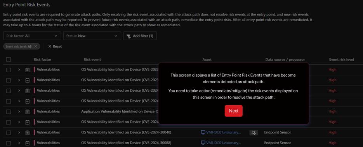Check the second CVE-2023 row checkbox
Image resolution: width=363 pixels, height=147 pixels.
point(9,80)
